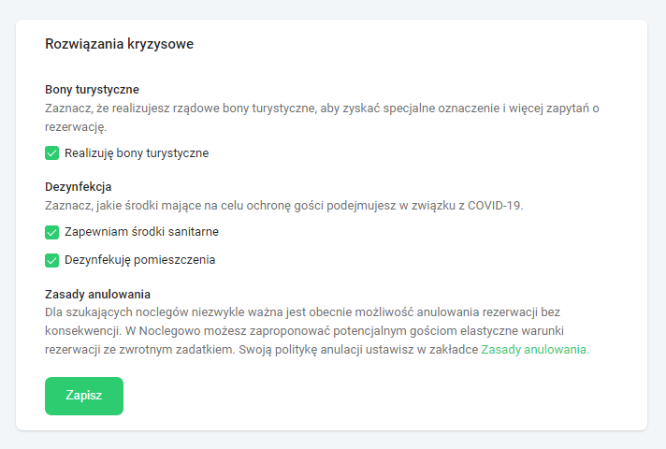Open the Zasady anulowania link
The height and width of the screenshot is (449, 666).
point(535,350)
